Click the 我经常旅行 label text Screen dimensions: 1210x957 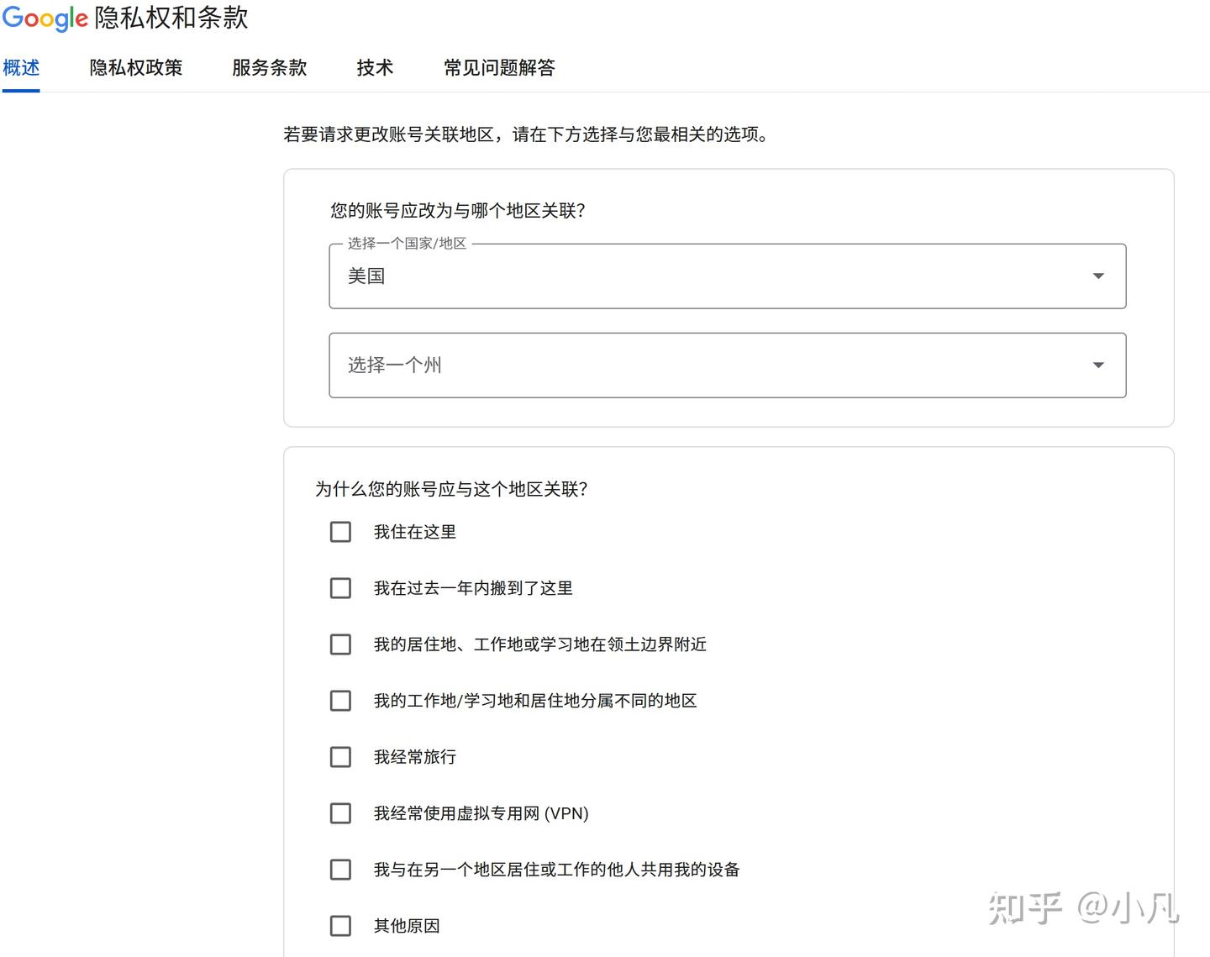pos(415,757)
